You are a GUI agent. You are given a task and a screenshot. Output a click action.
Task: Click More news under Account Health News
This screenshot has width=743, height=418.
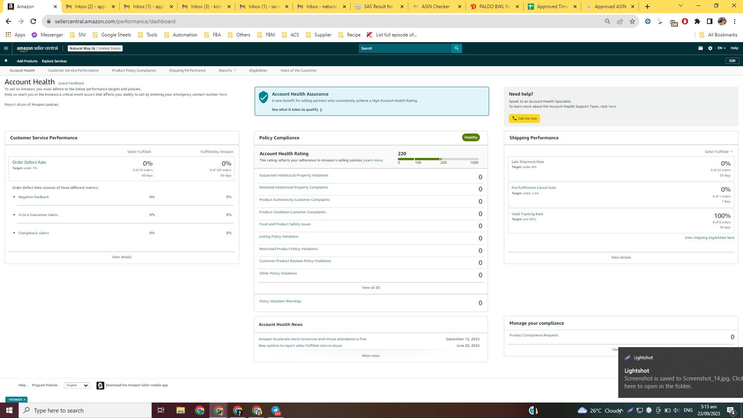tap(371, 356)
